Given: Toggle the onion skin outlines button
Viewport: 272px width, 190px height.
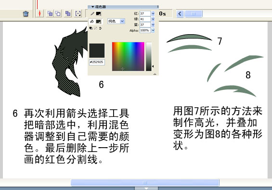Looking at the screenshot, I should click(58, 13).
